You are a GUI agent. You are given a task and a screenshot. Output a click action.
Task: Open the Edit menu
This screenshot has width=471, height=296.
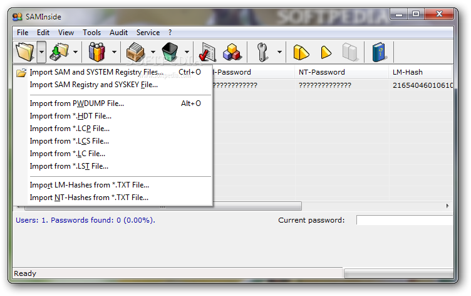tap(43, 33)
